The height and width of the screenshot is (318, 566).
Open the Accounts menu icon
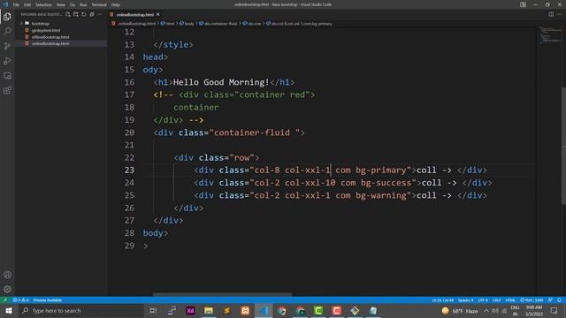(x=7, y=275)
